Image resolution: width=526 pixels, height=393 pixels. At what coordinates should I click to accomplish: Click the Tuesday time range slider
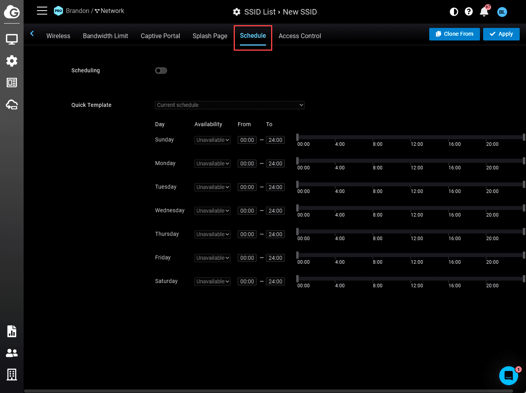[411, 184]
